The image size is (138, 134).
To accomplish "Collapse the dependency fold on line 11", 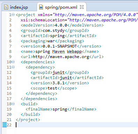I will click(x=13, y=67).
